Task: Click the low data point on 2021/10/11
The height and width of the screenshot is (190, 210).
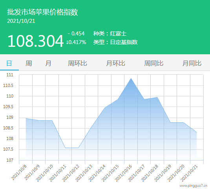Action: click(65, 148)
